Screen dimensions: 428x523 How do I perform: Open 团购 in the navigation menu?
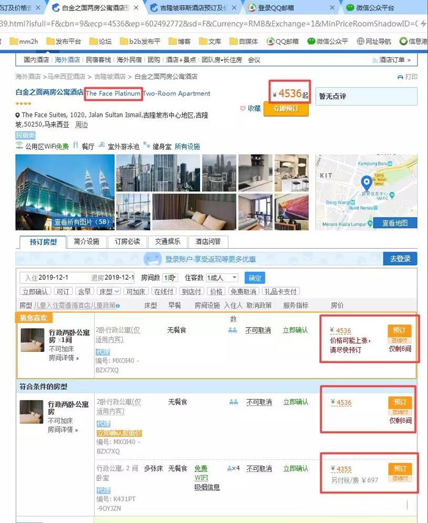click(x=154, y=60)
